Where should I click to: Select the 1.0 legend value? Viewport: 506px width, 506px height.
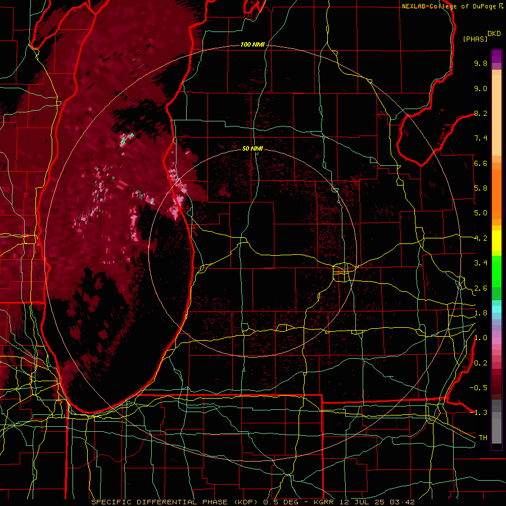coord(481,338)
